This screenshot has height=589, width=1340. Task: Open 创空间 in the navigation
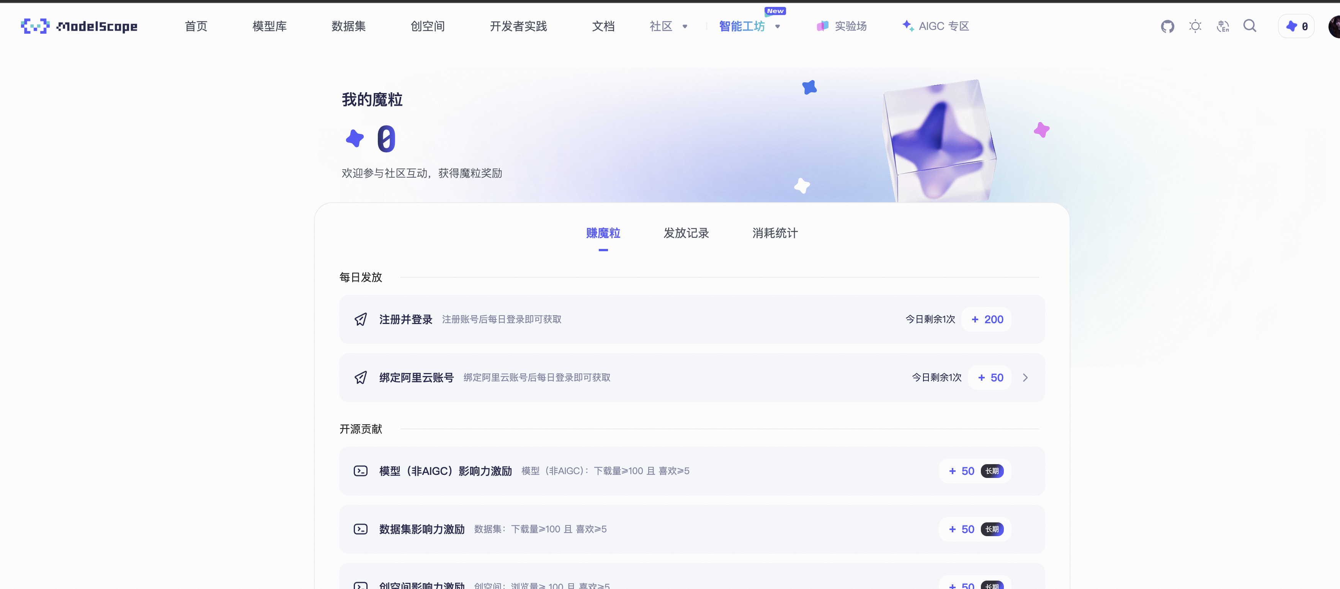pos(428,26)
